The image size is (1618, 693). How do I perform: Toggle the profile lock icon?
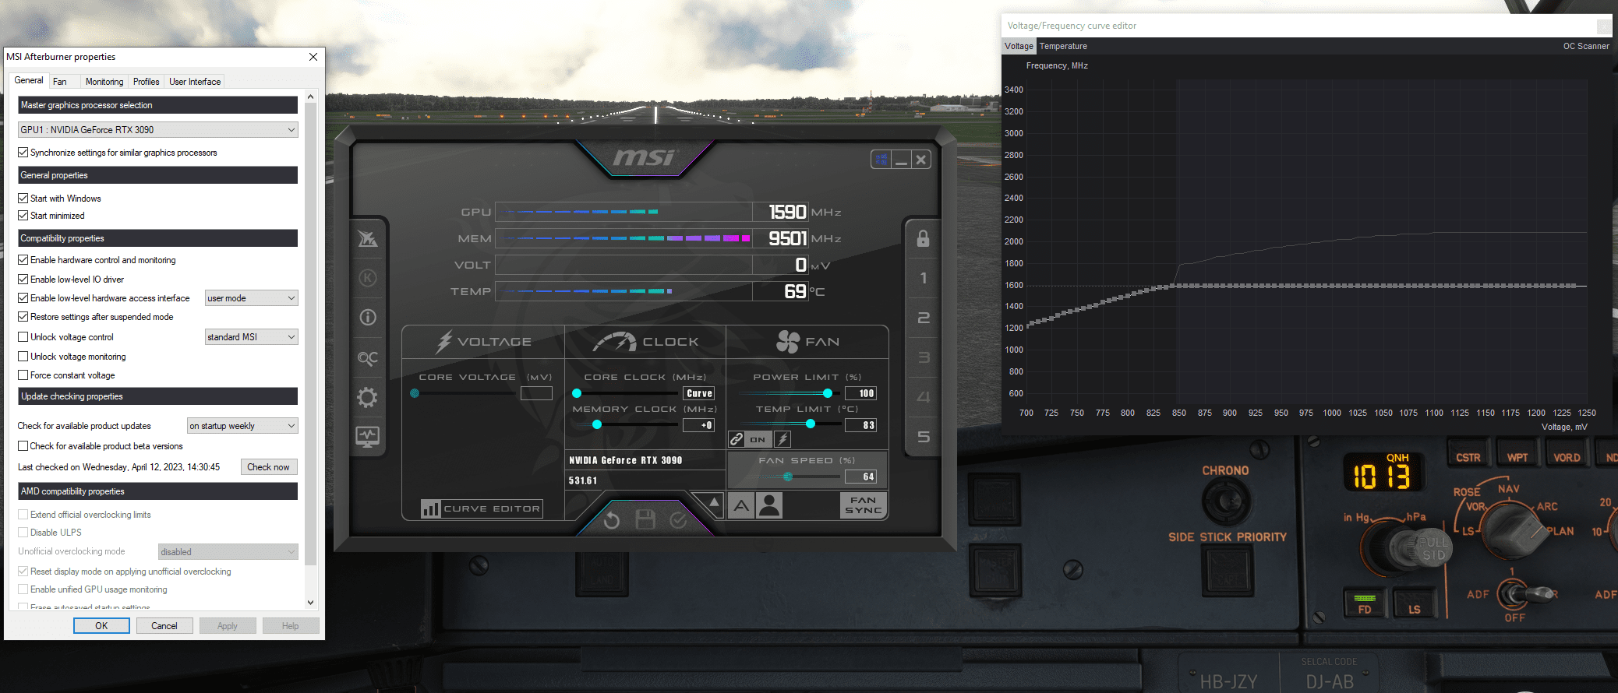tap(923, 238)
